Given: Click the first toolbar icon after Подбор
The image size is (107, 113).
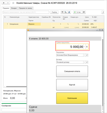Looking at the screenshot, I should [62, 12].
